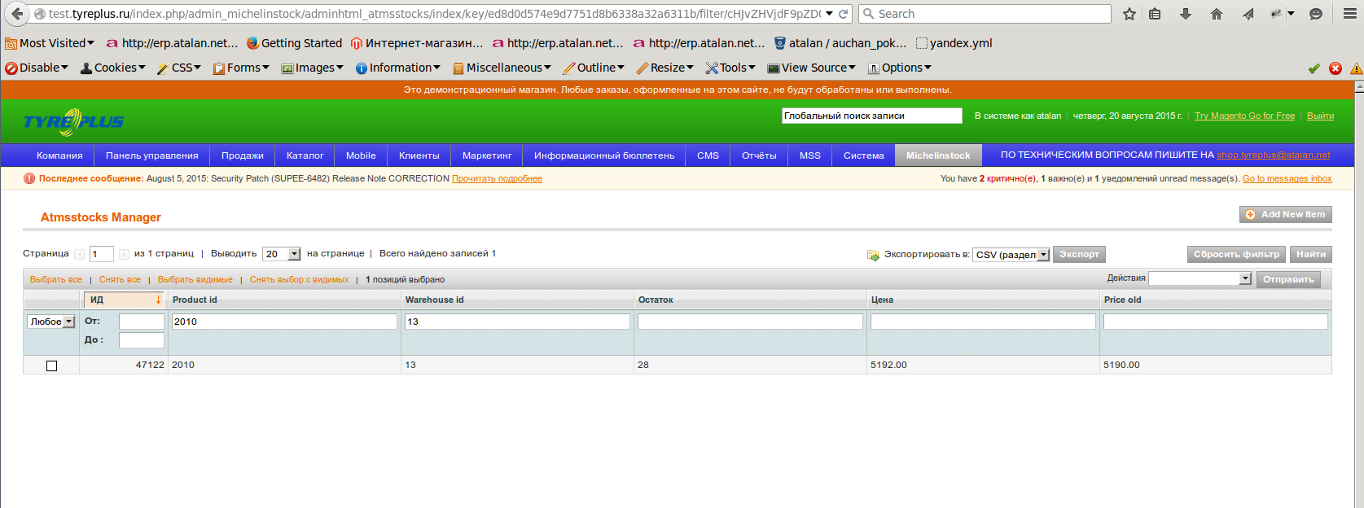
Task: Open Web Developer Disable menu
Action: coord(37,68)
